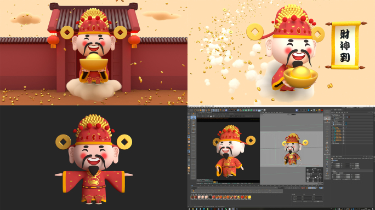Screen dimensions: 375x210
Task: Select the Live Selection tool in top toolbar
Action: [195, 110]
